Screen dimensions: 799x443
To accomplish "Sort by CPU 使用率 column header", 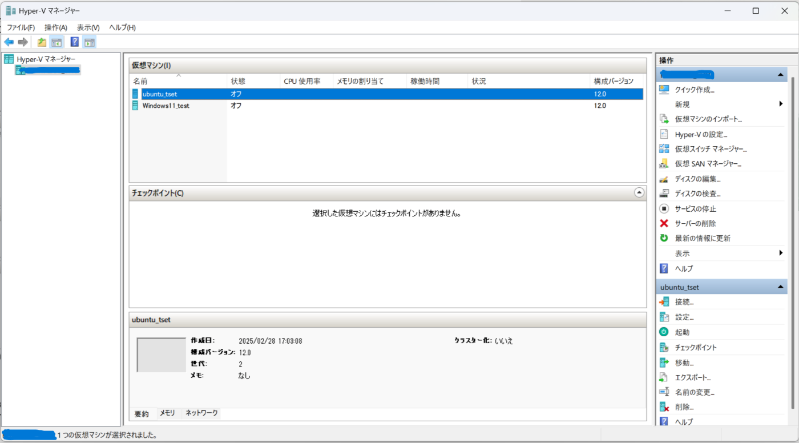I will [306, 81].
